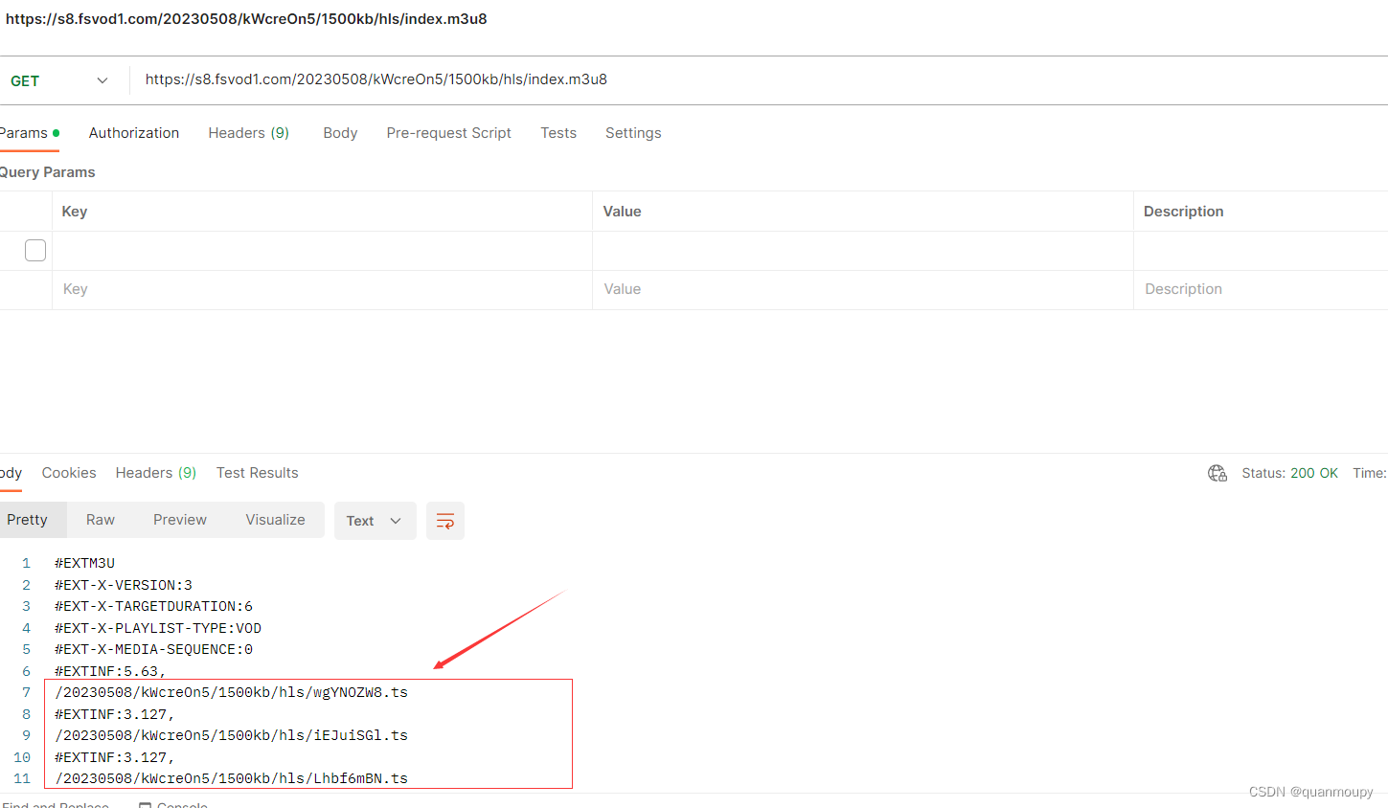Click the new Value placeholder field
This screenshot has width=1388, height=808.
(x=863, y=289)
